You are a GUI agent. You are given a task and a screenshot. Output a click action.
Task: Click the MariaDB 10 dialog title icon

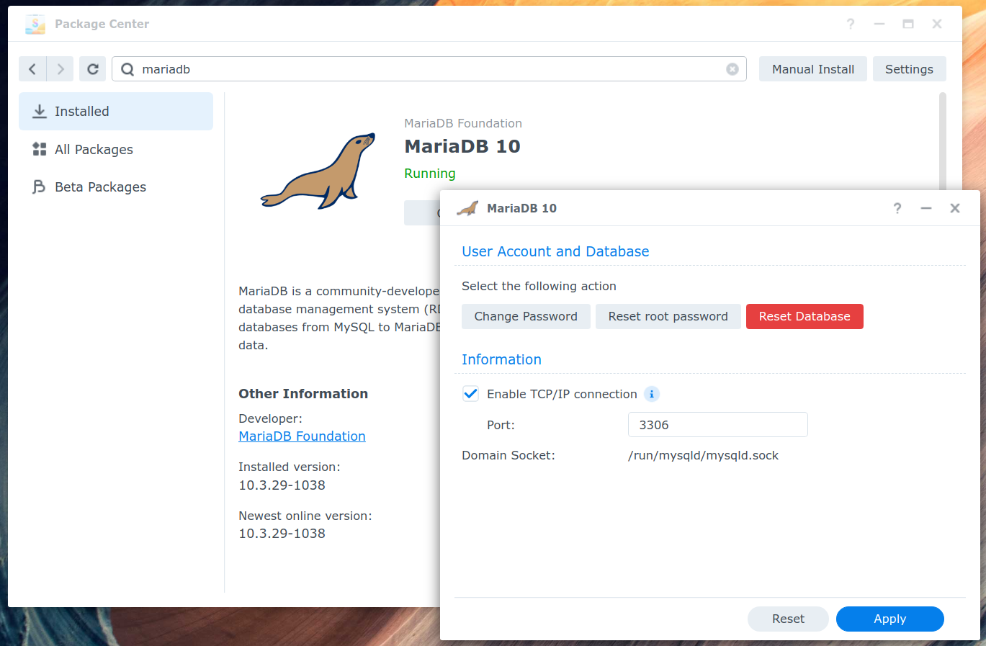(x=467, y=208)
